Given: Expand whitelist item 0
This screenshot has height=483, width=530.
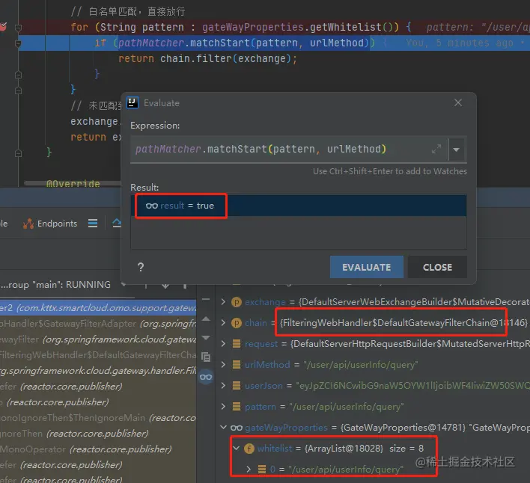Looking at the screenshot, I should tap(249, 469).
